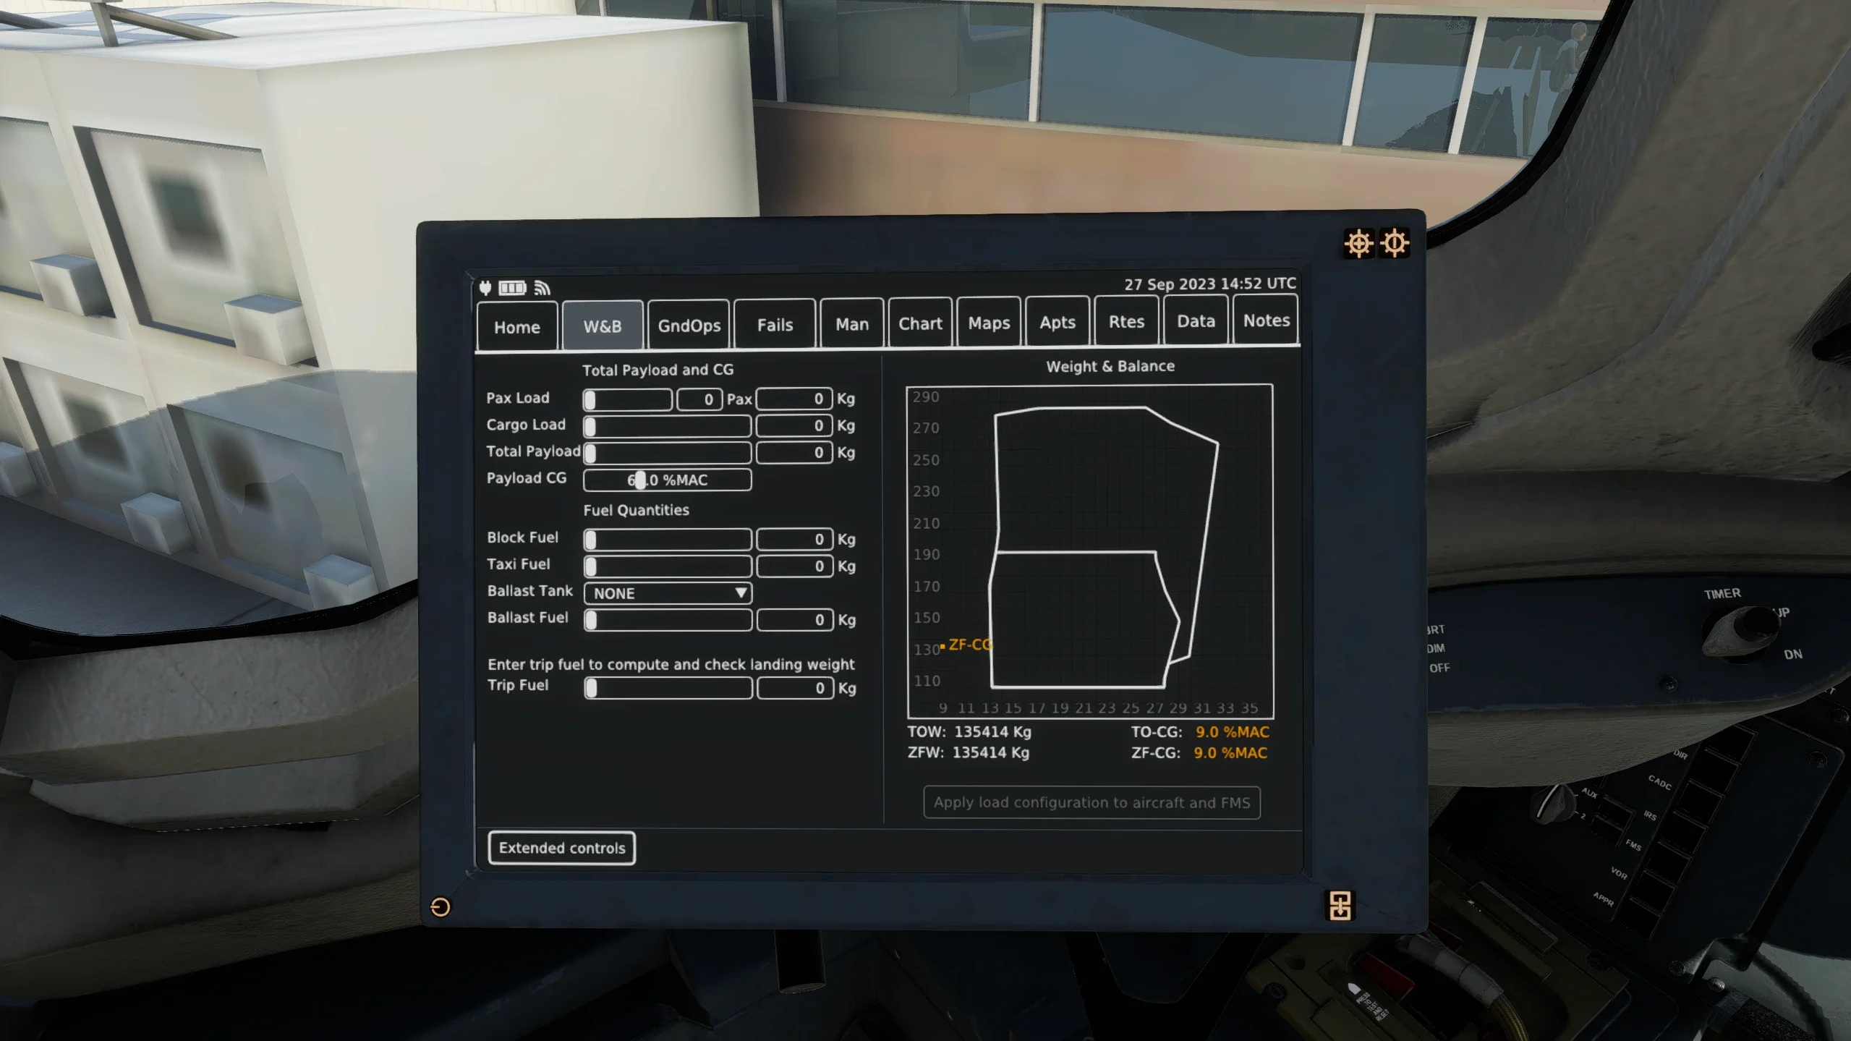Click the pop-out tablet icon
The image size is (1851, 1041).
[1340, 905]
